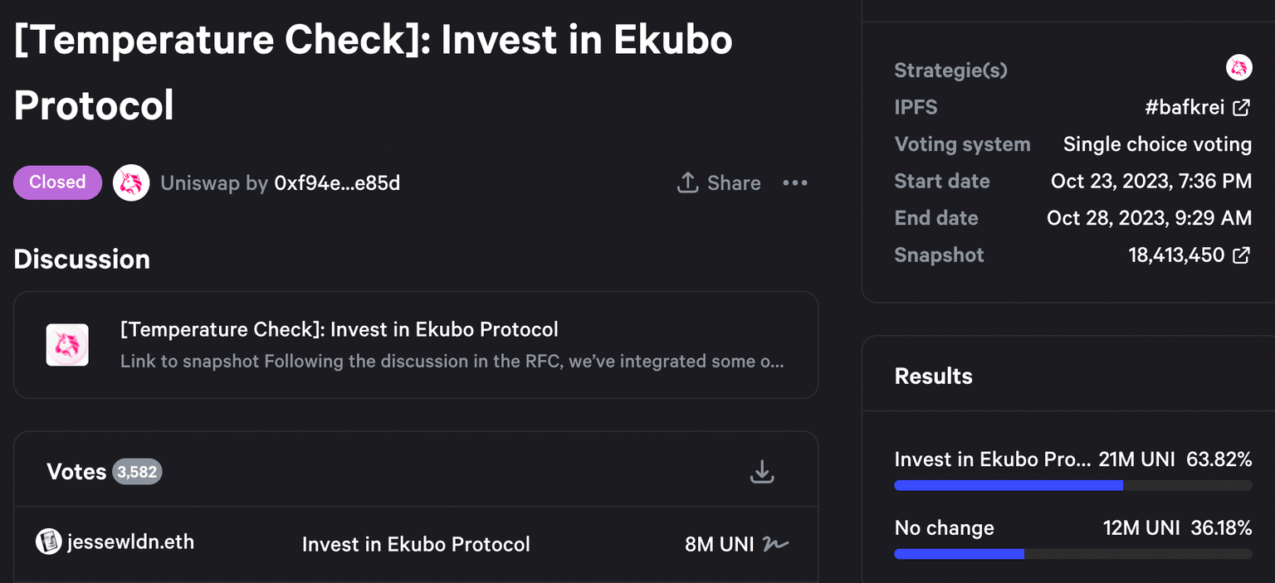The width and height of the screenshot is (1275, 583).
Task: Download the votes list
Action: click(x=762, y=472)
